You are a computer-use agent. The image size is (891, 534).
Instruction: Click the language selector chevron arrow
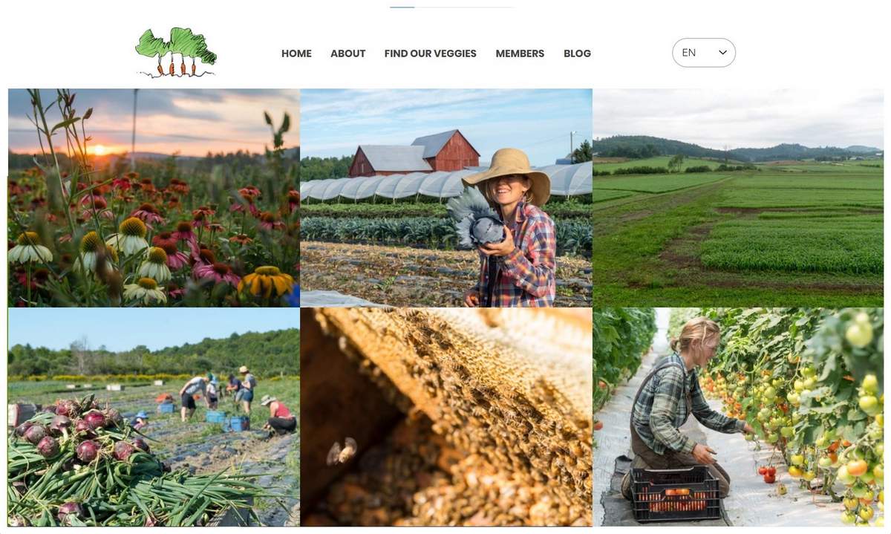tap(722, 53)
